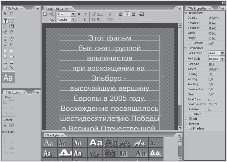Open Roll/Crawl Options icon

tap(51, 14)
